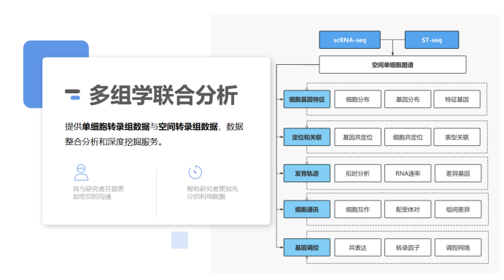Click the 特征基因 item
504x280 pixels.
pyautogui.click(x=457, y=99)
